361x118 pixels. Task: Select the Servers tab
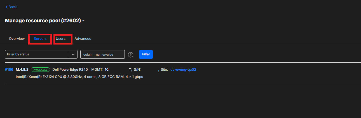coord(40,39)
